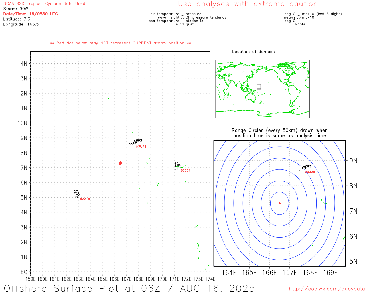The image size is (365, 292).
Task: Click the station model legend circle
Action: tap(182, 17)
